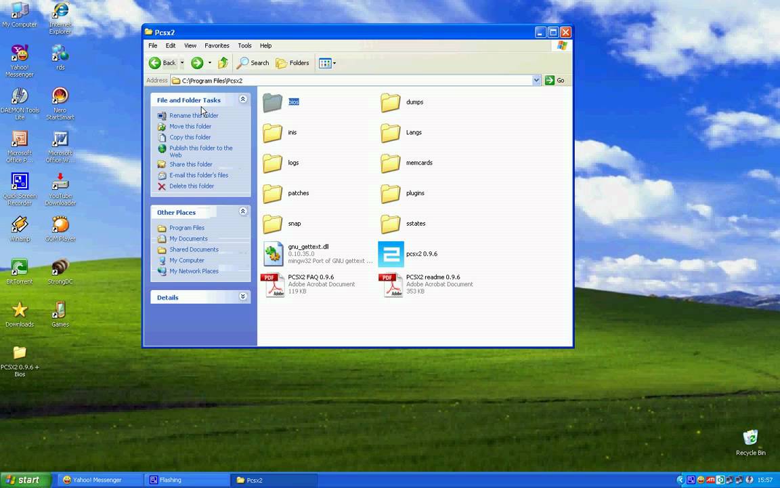Screen dimensions: 780x488
Task: Select the pcsx2 0.9.6 executable icon
Action: point(391,254)
